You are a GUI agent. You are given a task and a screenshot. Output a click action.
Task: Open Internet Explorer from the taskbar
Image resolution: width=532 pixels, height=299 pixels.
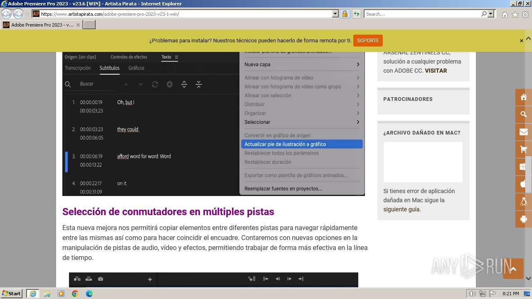pos(33,294)
